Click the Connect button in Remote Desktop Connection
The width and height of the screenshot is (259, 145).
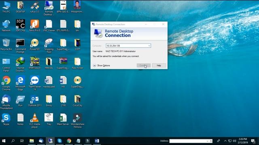(144, 65)
